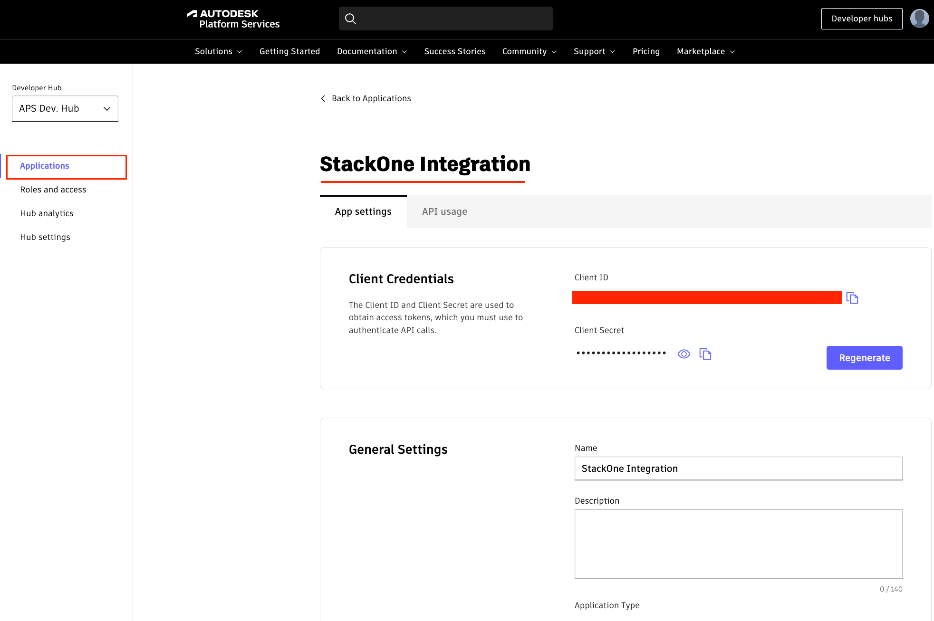Click the Developer Hub label

pos(37,88)
